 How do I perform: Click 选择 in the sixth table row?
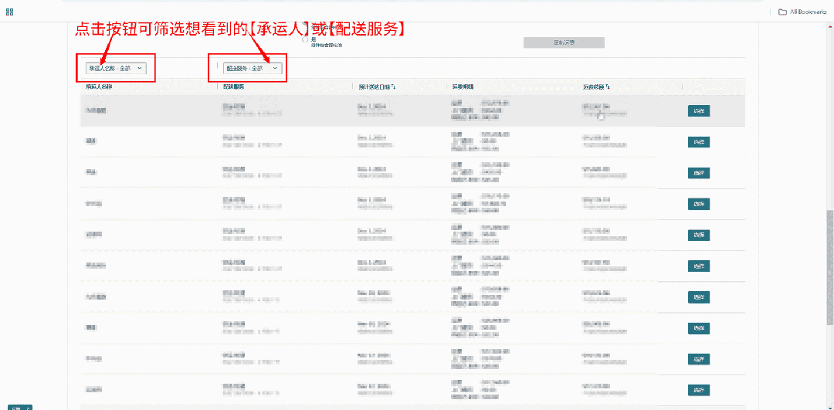tap(698, 266)
